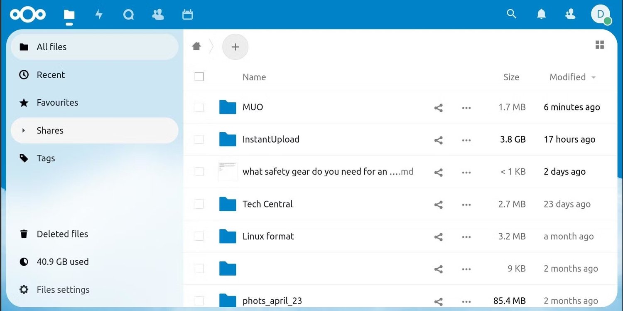623x311 pixels.
Task: Open notifications with the bell icon
Action: [541, 14]
